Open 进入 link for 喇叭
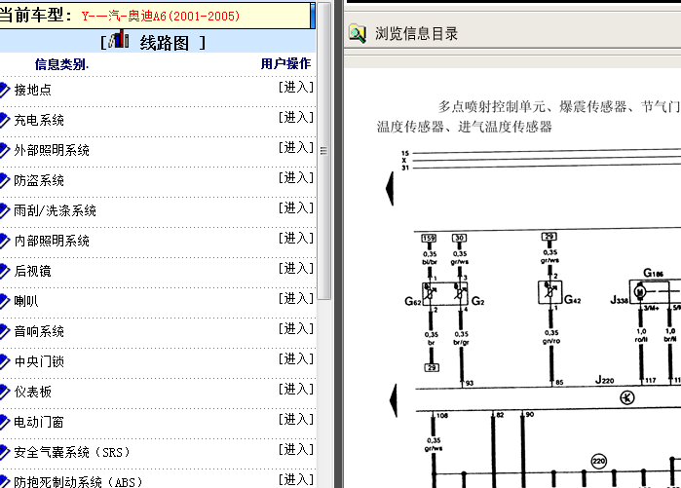The height and width of the screenshot is (488, 681). [296, 298]
